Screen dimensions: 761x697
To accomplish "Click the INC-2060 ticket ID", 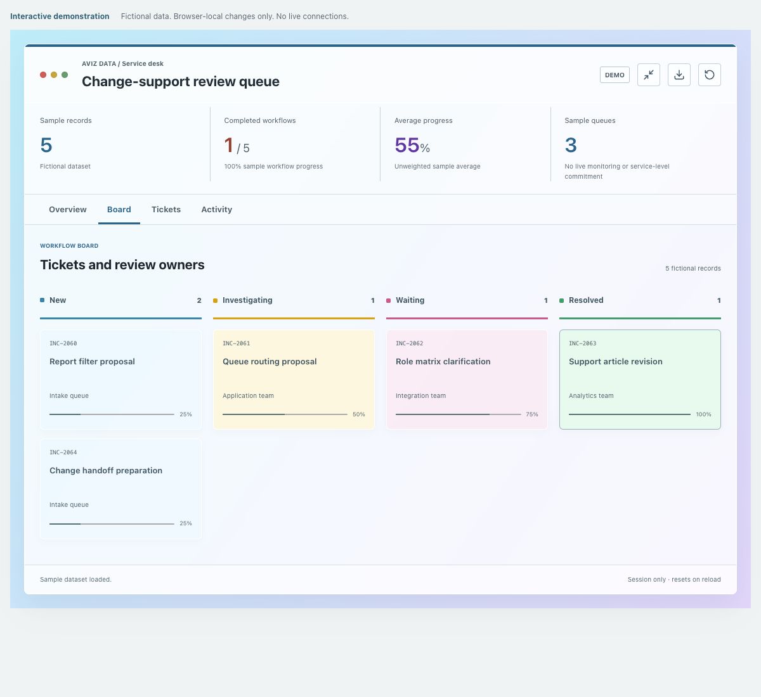I will click(x=63, y=343).
